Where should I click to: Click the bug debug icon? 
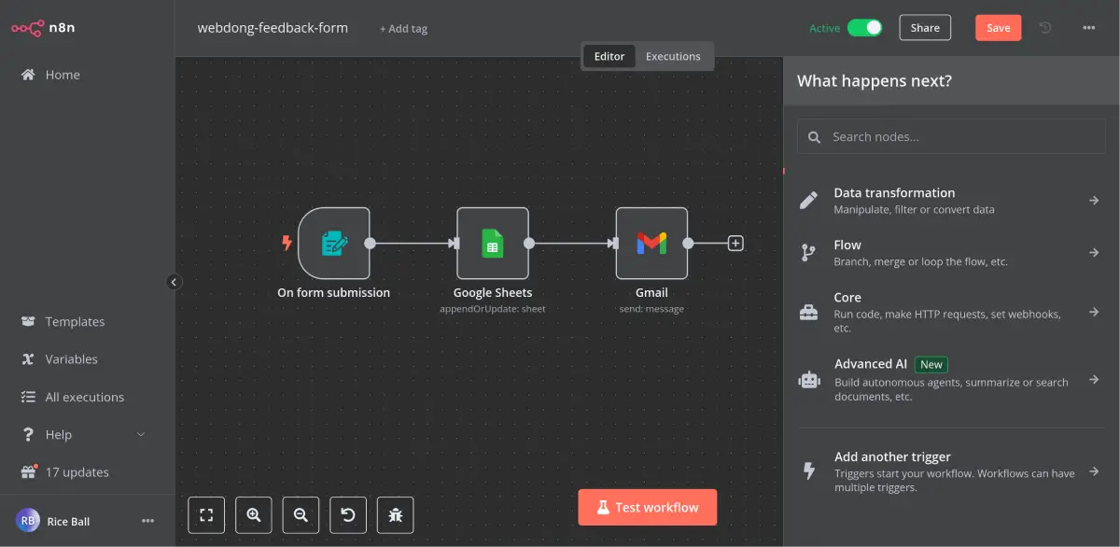point(395,514)
